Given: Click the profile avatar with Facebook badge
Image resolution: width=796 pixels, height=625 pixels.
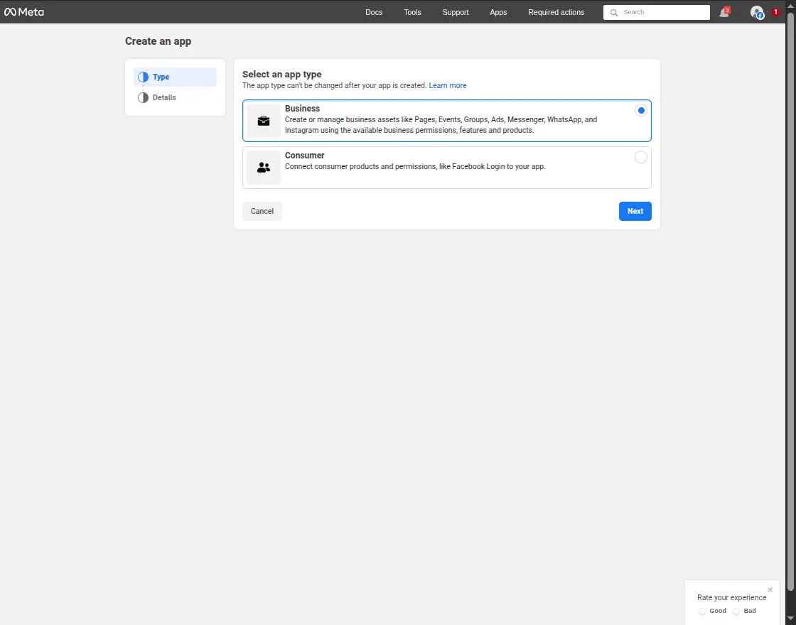Looking at the screenshot, I should pos(755,12).
